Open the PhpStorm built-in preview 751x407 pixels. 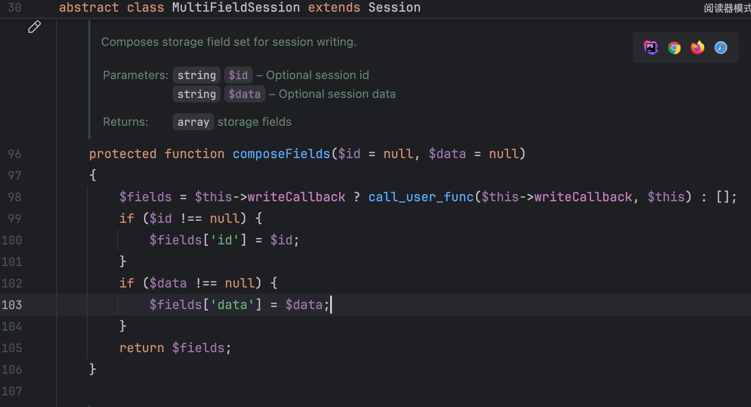point(650,48)
